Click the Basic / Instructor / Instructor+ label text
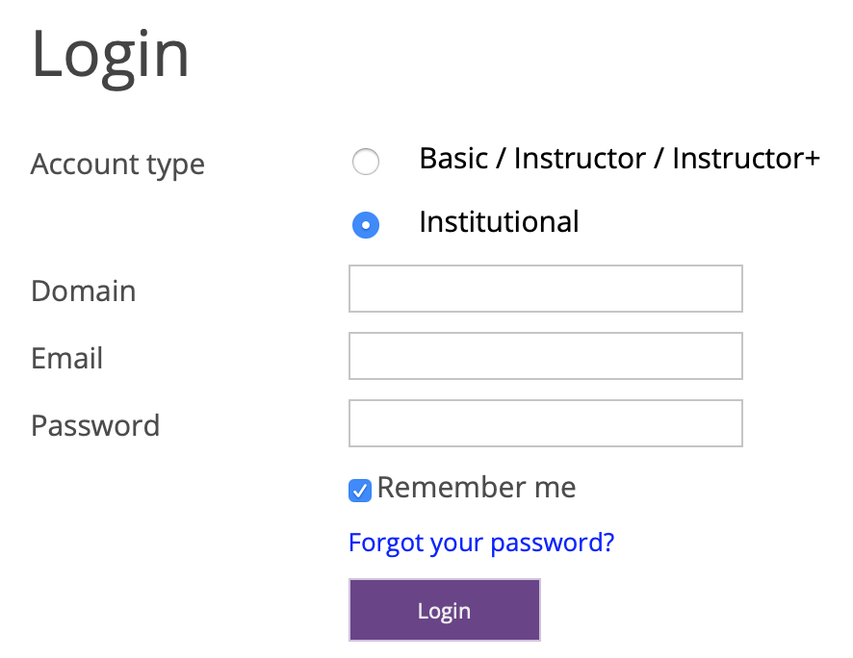 pos(619,159)
